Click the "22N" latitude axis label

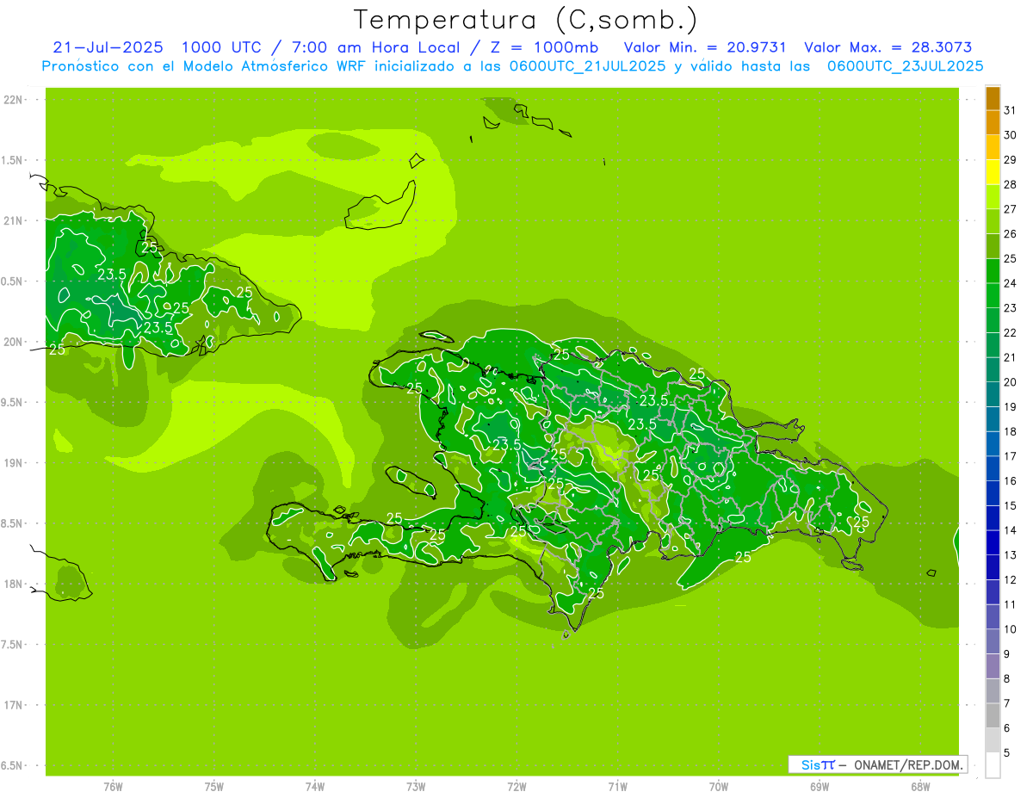tap(14, 100)
